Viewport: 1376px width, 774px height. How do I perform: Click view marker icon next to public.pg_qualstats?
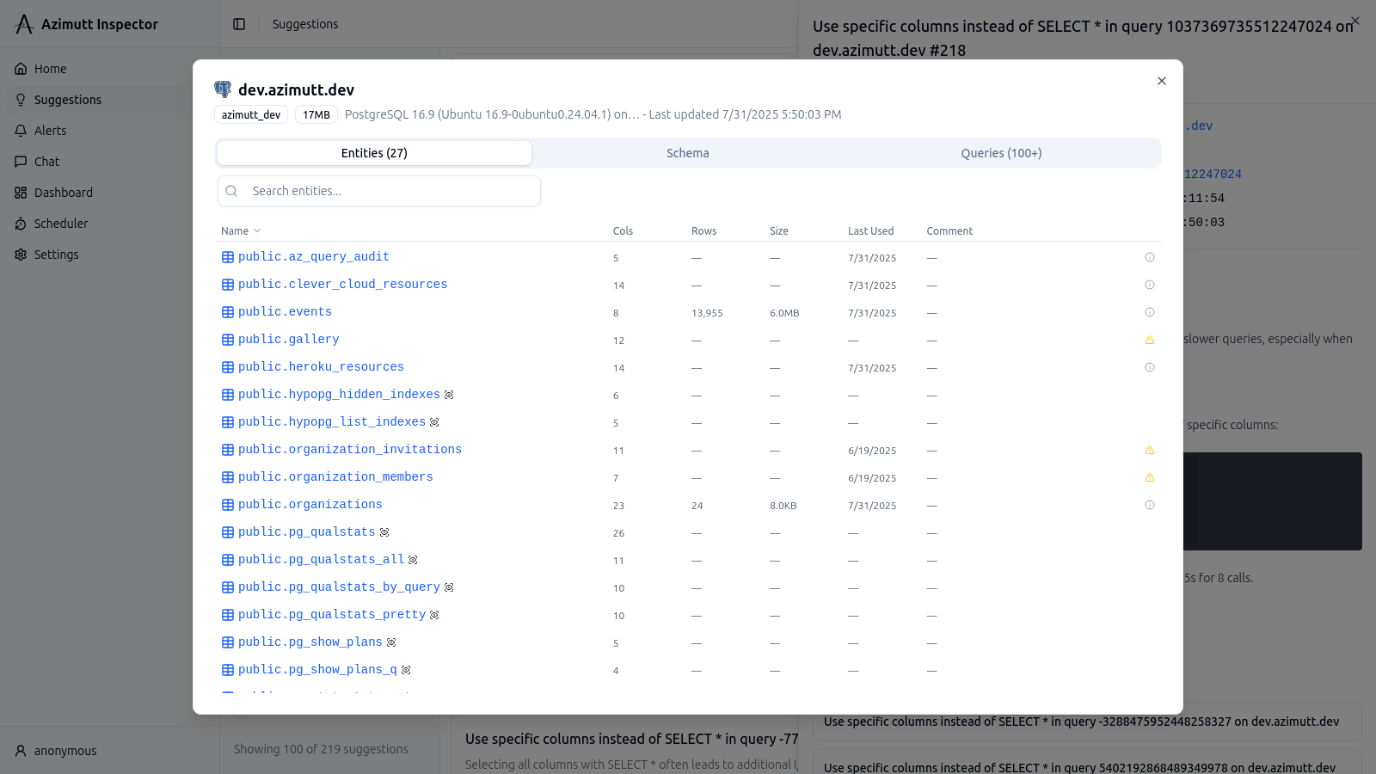coord(384,532)
